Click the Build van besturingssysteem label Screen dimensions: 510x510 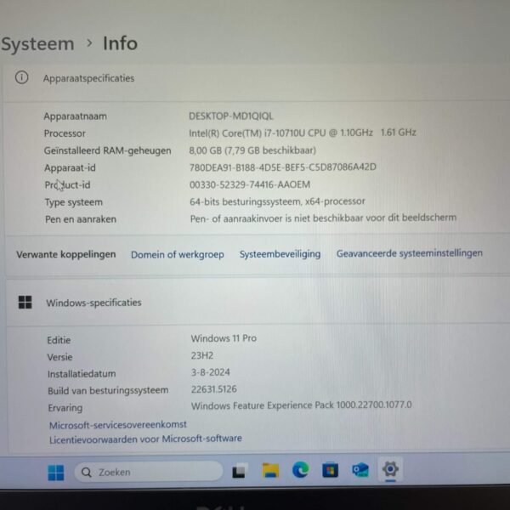(x=108, y=390)
